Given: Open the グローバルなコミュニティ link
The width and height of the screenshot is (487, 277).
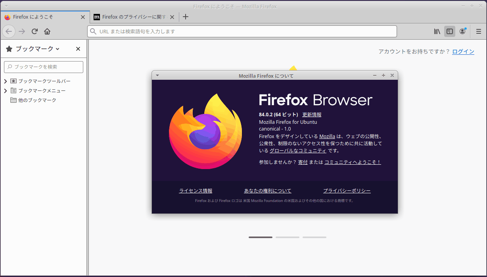Looking at the screenshot, I should tap(298, 151).
